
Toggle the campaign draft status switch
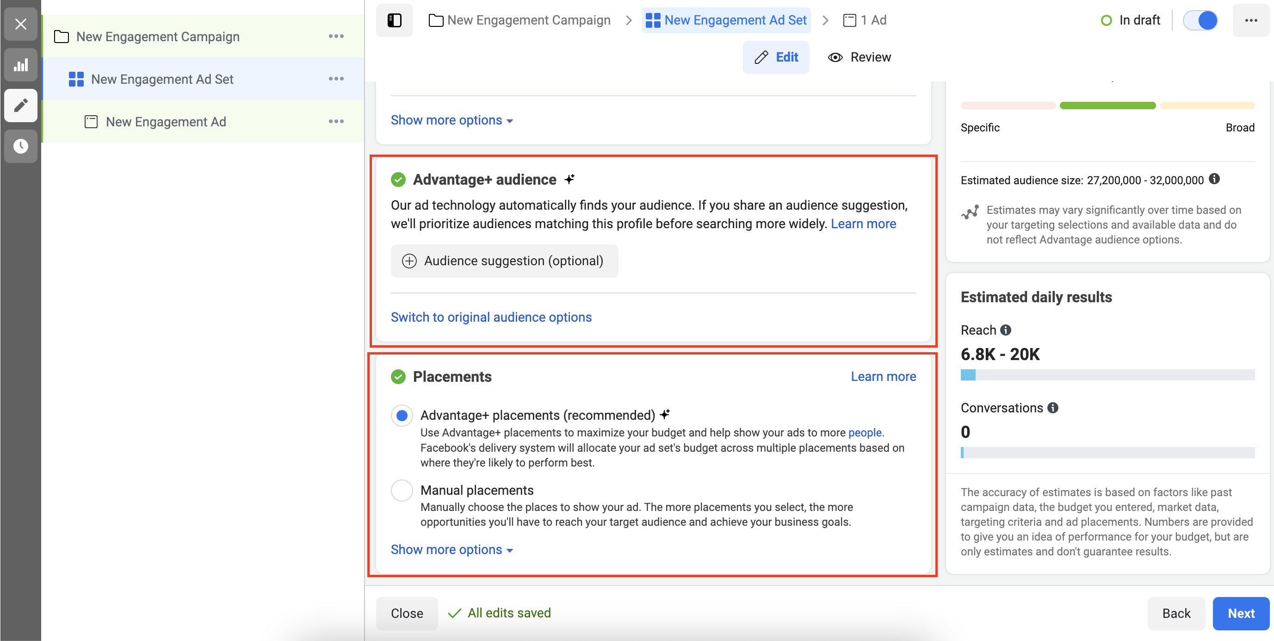[x=1201, y=19]
